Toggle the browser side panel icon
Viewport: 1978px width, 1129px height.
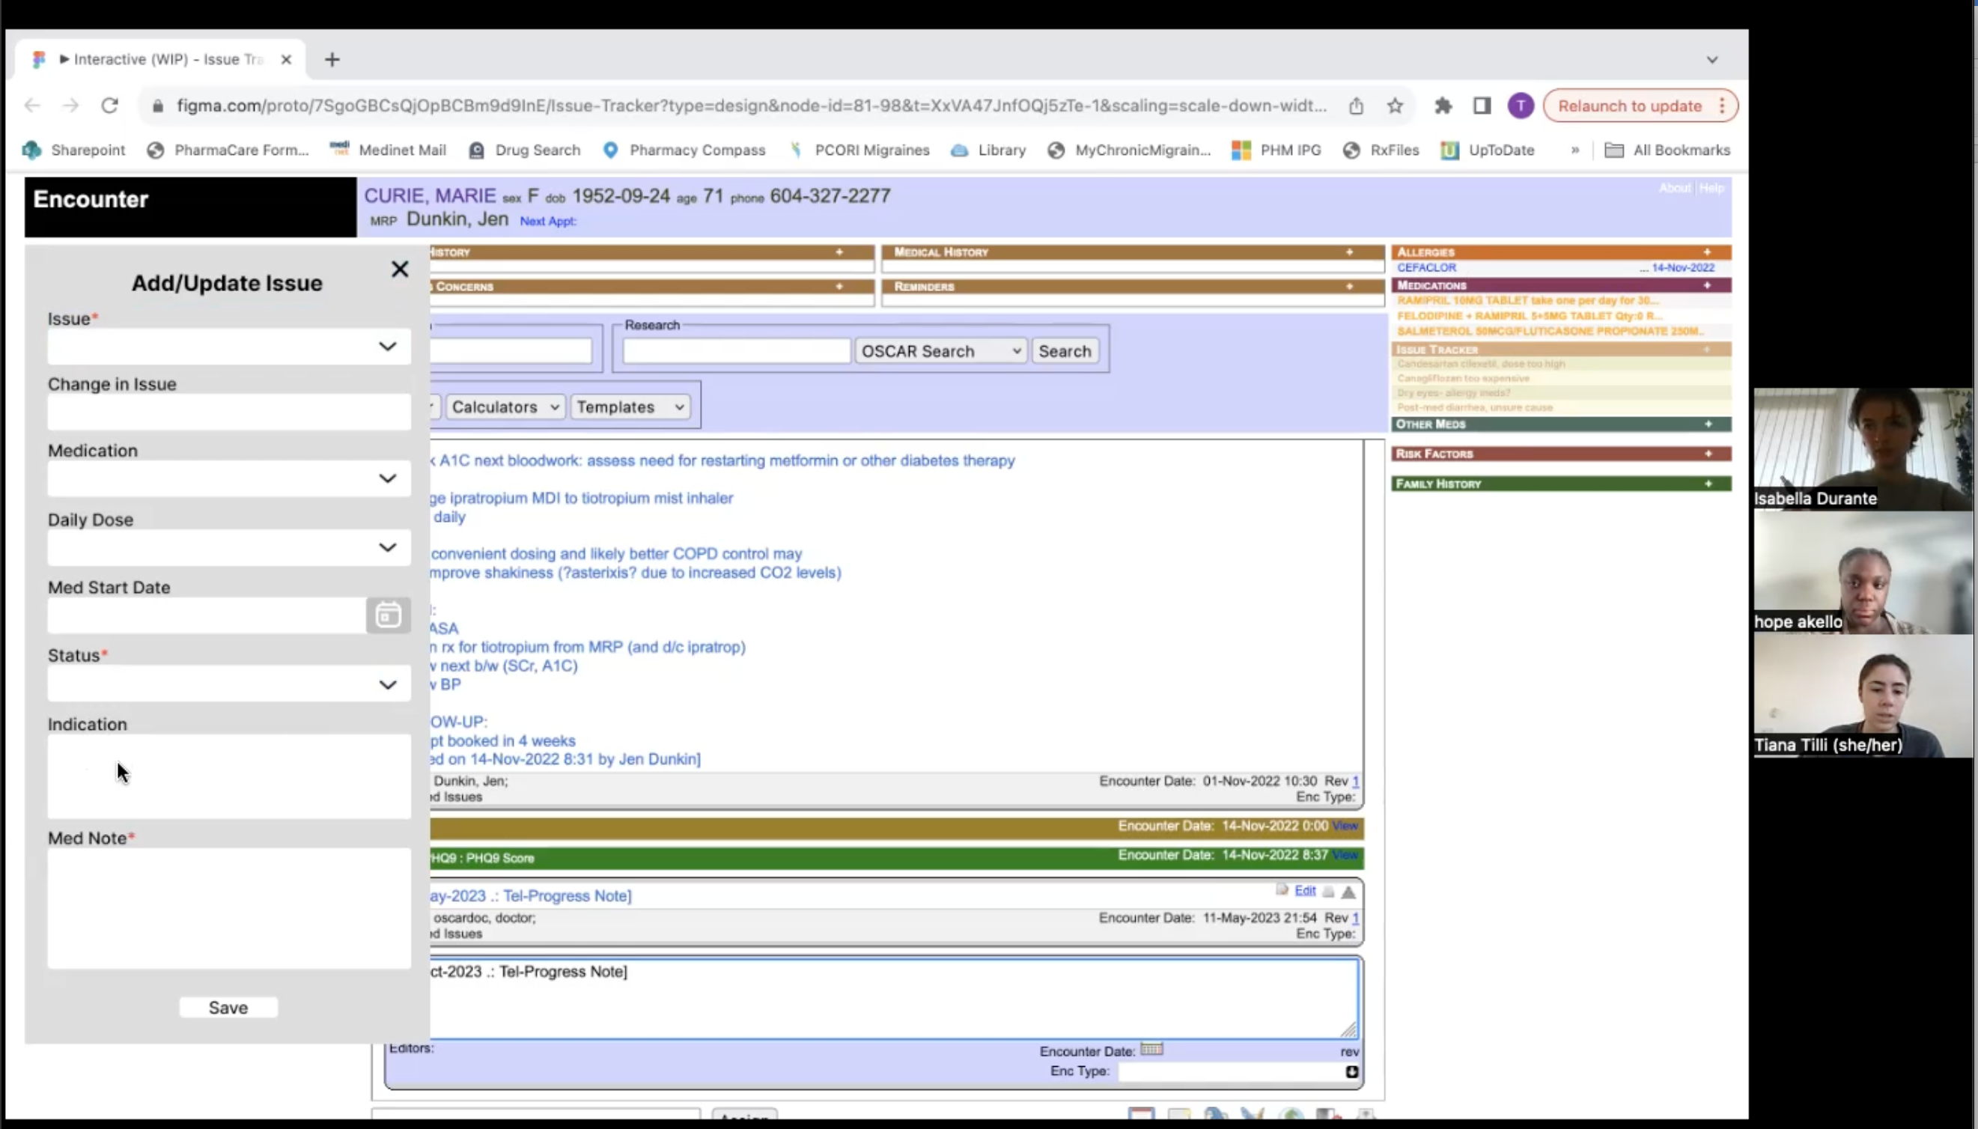[x=1482, y=106]
